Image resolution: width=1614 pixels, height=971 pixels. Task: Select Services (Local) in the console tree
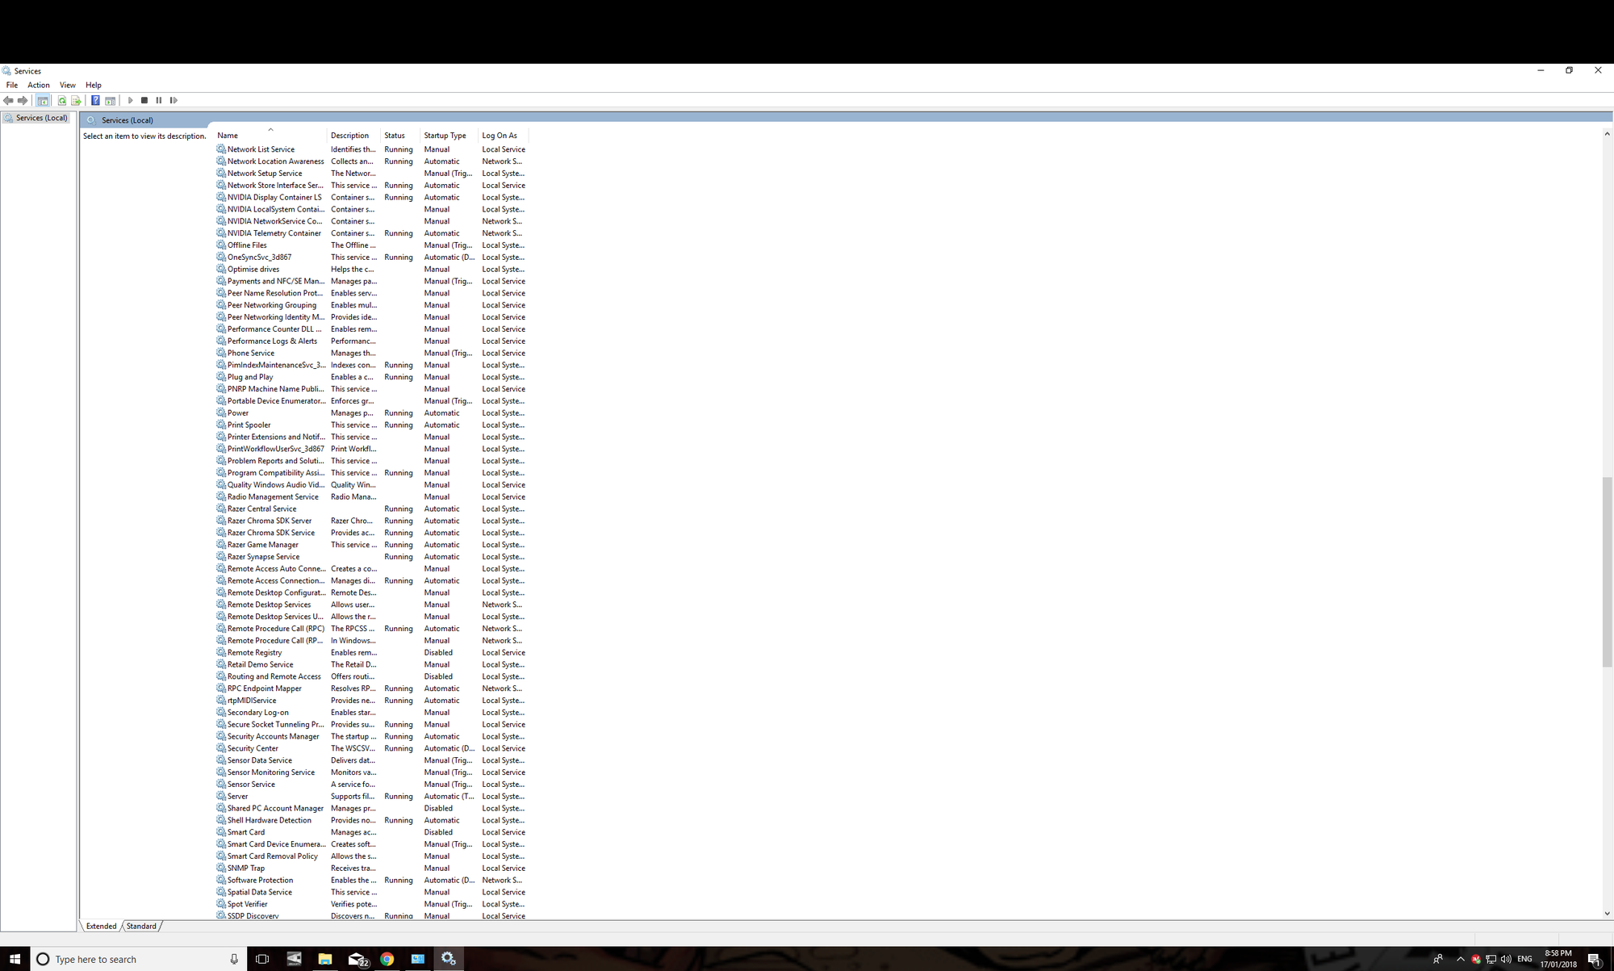pyautogui.click(x=41, y=118)
